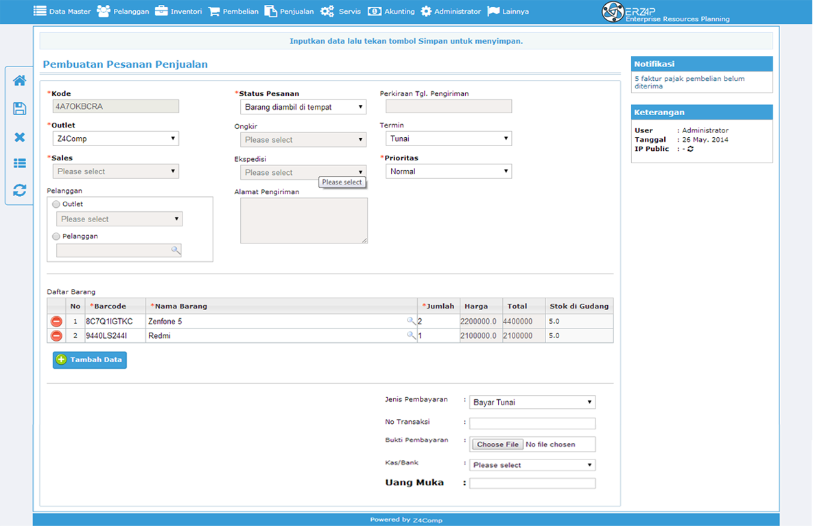The image size is (813, 526).
Task: Search item via magnifier in Redmi row
Action: click(411, 335)
